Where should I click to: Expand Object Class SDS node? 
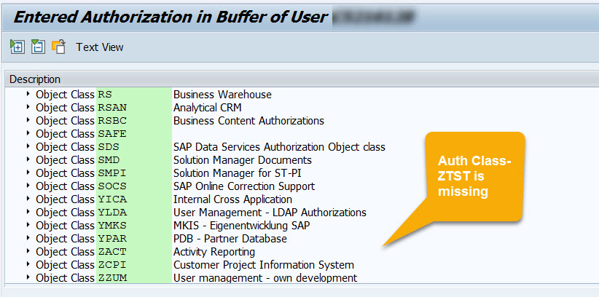pos(28,147)
